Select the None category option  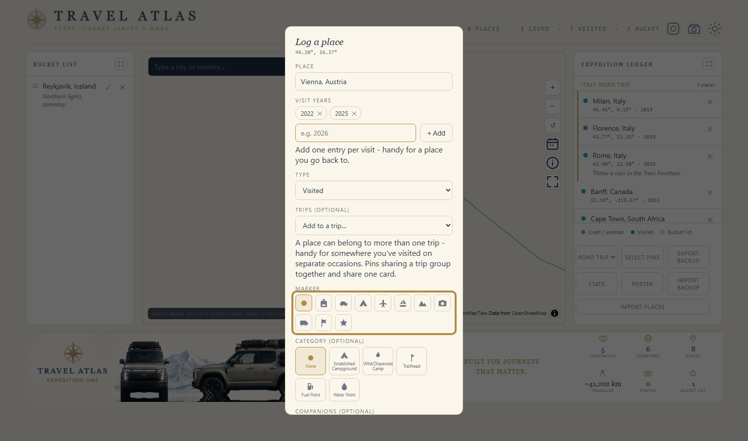pos(311,361)
